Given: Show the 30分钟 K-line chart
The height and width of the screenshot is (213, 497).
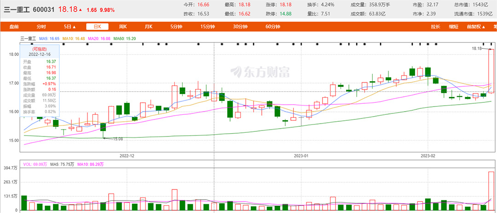Looking at the screenshot, I should click(x=240, y=27).
